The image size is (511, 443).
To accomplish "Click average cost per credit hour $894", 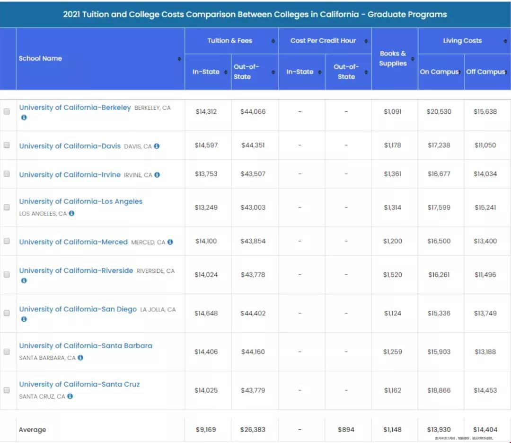I will click(346, 430).
